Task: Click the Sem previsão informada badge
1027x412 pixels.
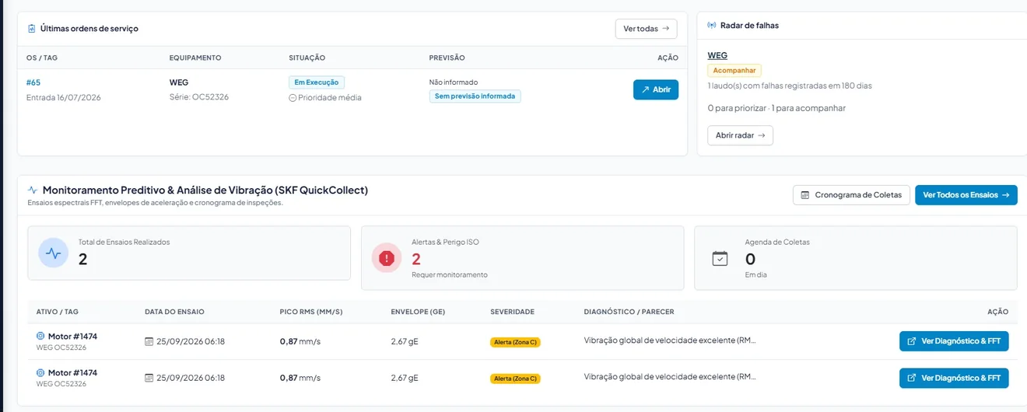Action: coord(475,96)
